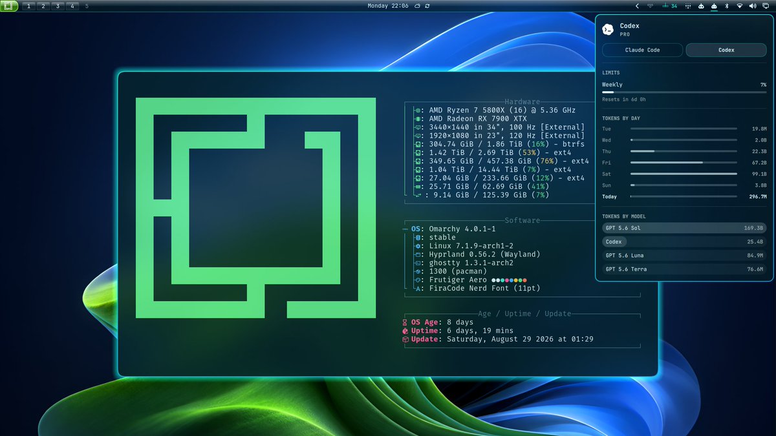Click the Monday 22:06 clock
The width and height of the screenshot is (776, 436).
(388, 6)
